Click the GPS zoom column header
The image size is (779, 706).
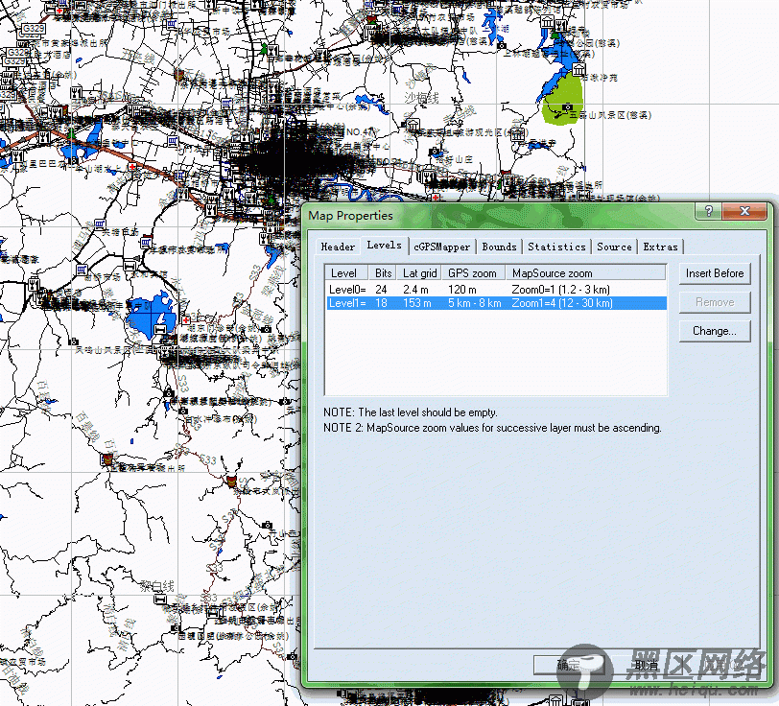472,272
